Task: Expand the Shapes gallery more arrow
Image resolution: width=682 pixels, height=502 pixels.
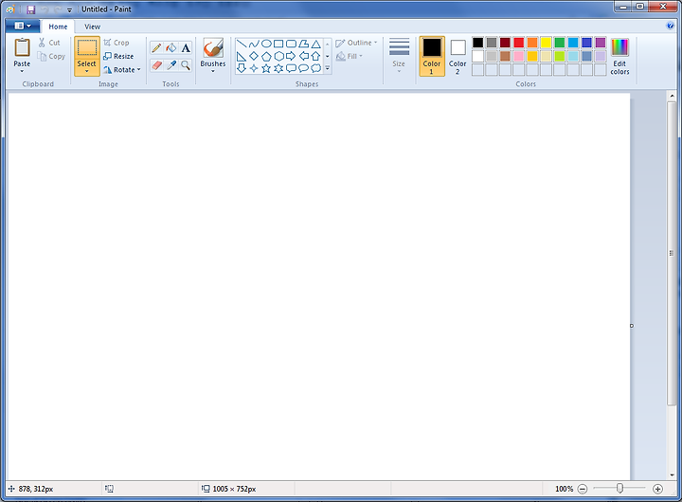Action: click(x=328, y=68)
